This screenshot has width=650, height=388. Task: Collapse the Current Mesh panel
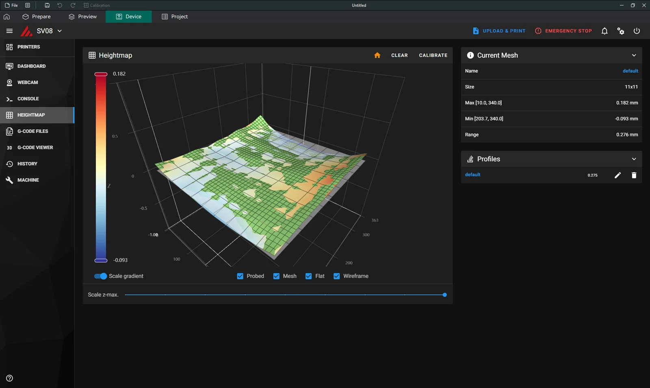click(x=634, y=55)
